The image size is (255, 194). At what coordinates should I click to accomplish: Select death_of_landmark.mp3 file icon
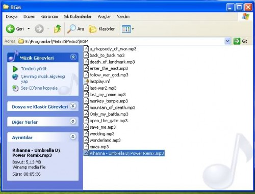(86, 62)
